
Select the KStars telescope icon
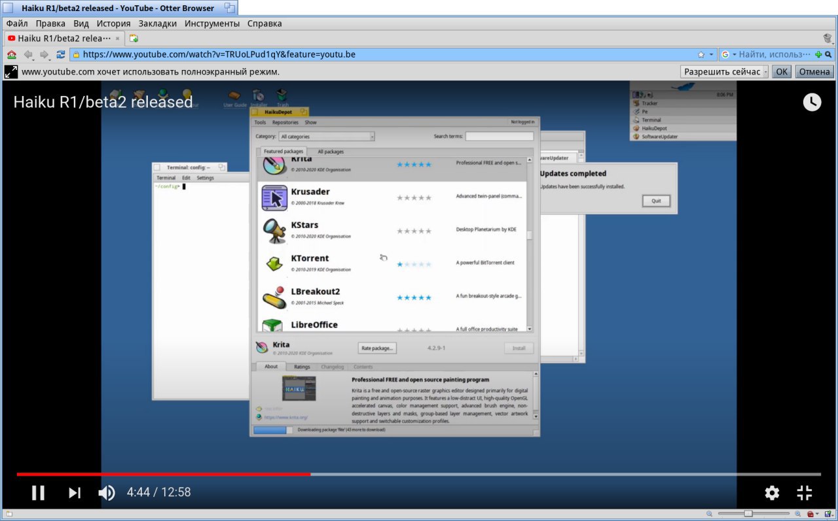point(274,231)
